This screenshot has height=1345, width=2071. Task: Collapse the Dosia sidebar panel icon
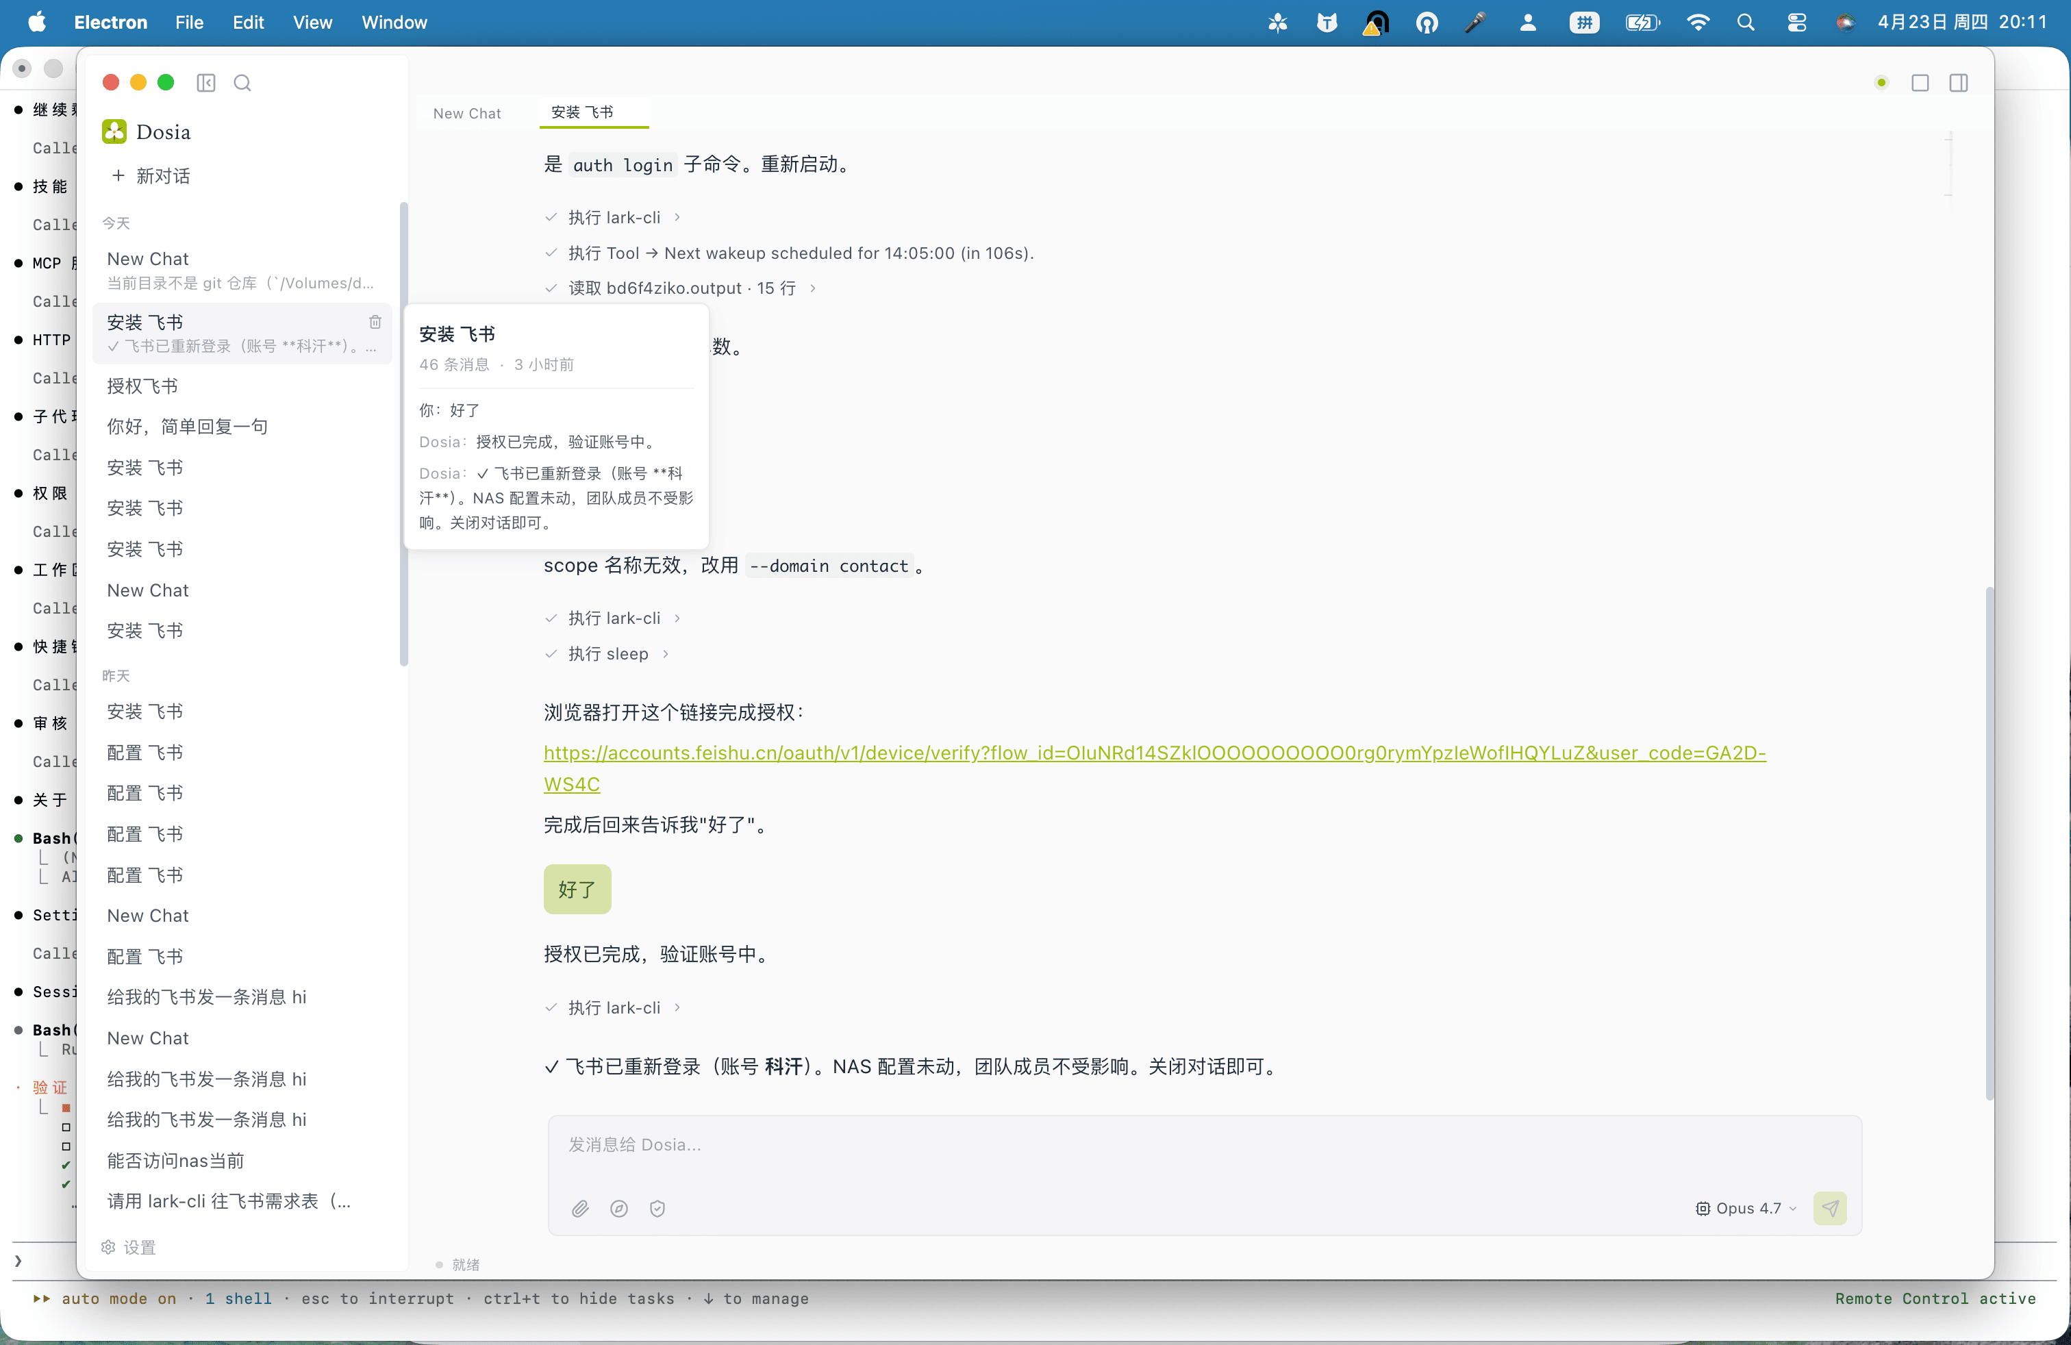[x=206, y=83]
